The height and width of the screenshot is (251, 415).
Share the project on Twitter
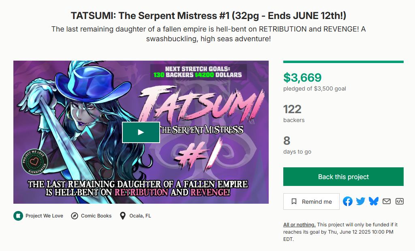coord(361,201)
